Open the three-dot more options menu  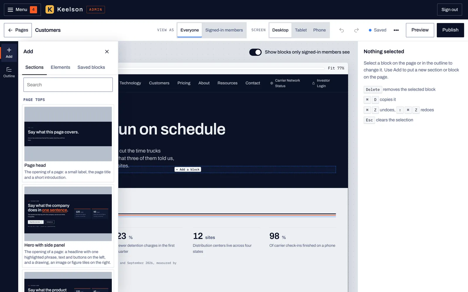tap(396, 30)
